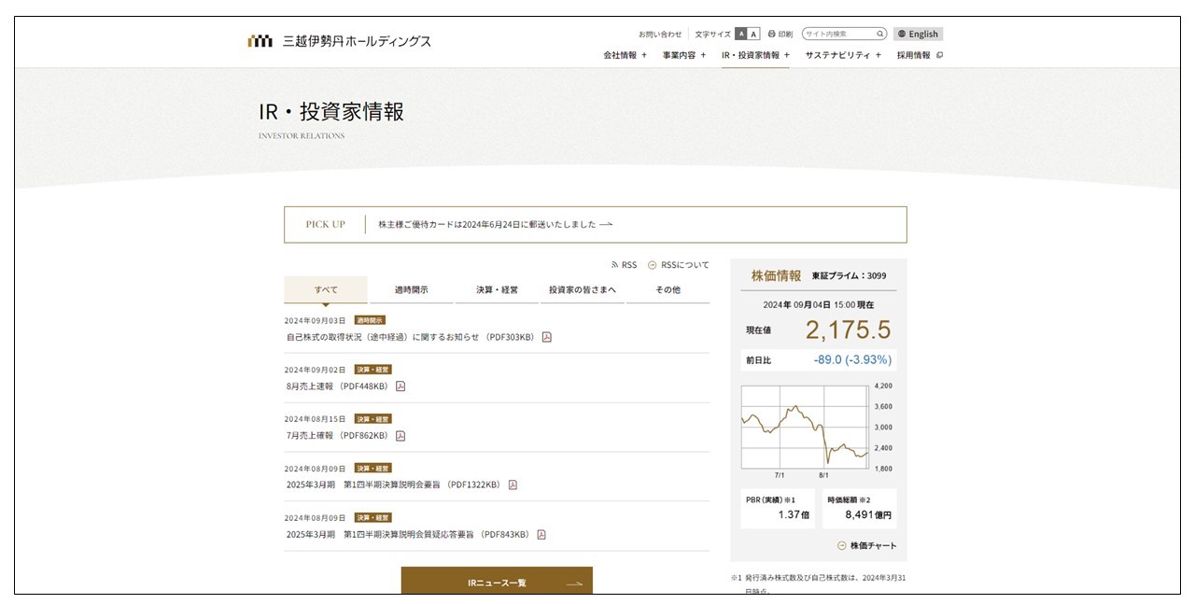Open 第1四半期決算説明会要旨 PDF link

coord(393,485)
